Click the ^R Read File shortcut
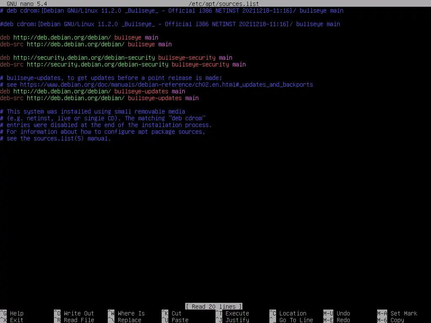 coord(74,320)
